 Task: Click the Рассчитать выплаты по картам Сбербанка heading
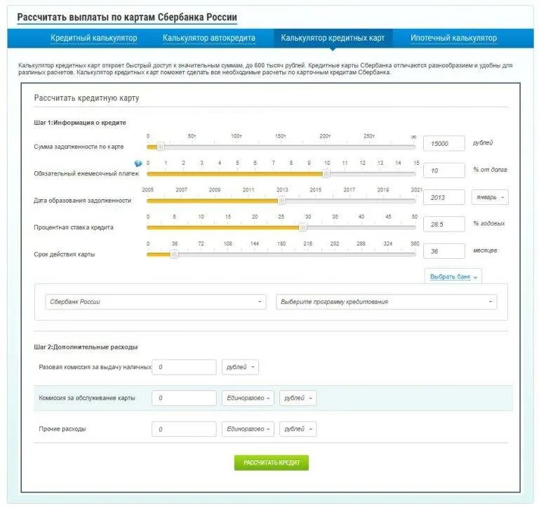[x=127, y=17]
